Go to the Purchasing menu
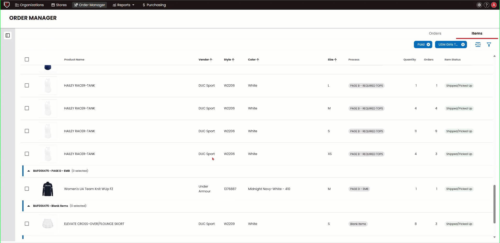 (x=154, y=5)
